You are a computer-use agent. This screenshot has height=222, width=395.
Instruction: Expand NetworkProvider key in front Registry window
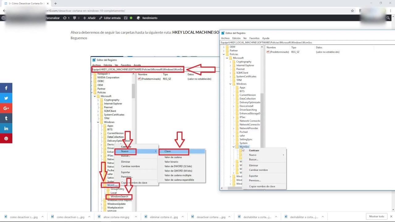(234, 128)
